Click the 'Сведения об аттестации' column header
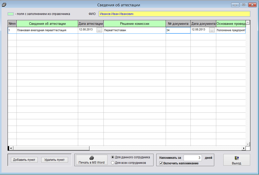259x175 pixels. tap(47, 24)
